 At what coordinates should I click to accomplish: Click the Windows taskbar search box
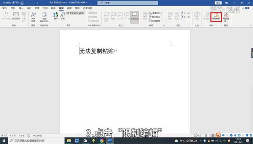[x=36, y=141]
